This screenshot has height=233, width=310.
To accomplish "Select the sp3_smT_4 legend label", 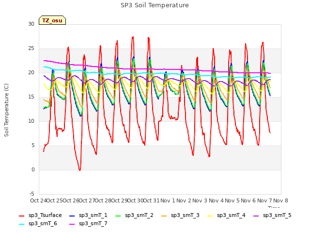I will click(231, 216).
